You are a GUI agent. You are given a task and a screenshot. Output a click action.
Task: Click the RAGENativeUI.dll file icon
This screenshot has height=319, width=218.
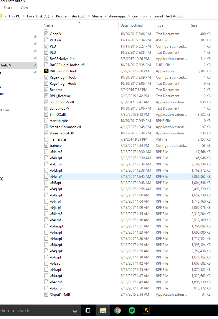[46, 58]
